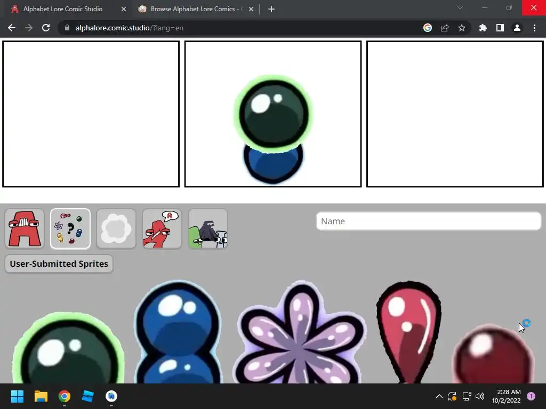Go forward to the next page

tap(29, 28)
